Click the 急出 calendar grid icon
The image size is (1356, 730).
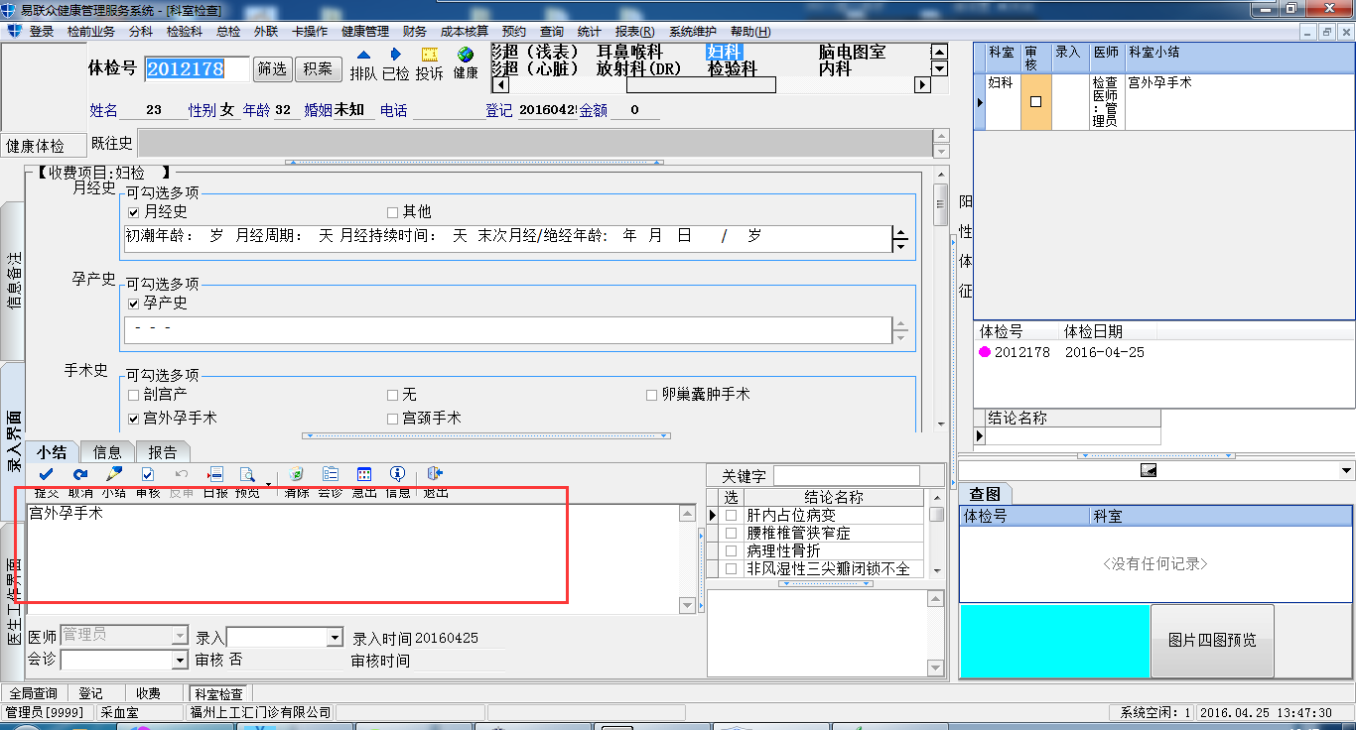[x=364, y=474]
